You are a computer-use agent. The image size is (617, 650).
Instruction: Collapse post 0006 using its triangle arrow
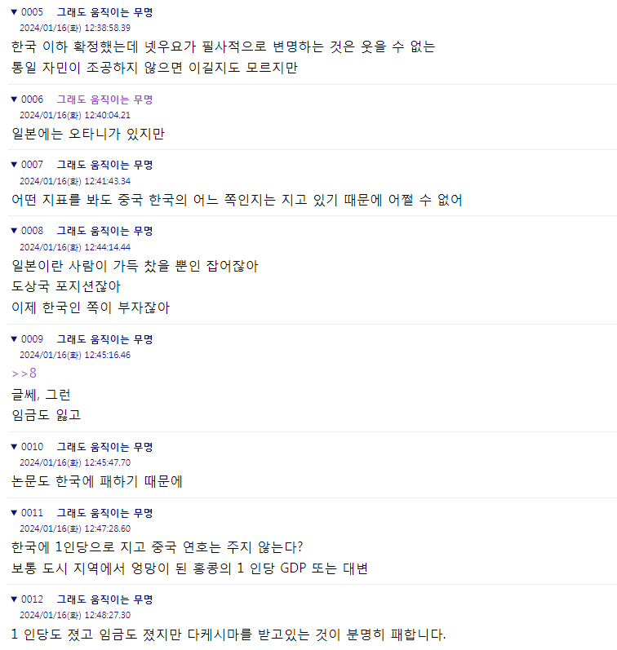tap(14, 99)
